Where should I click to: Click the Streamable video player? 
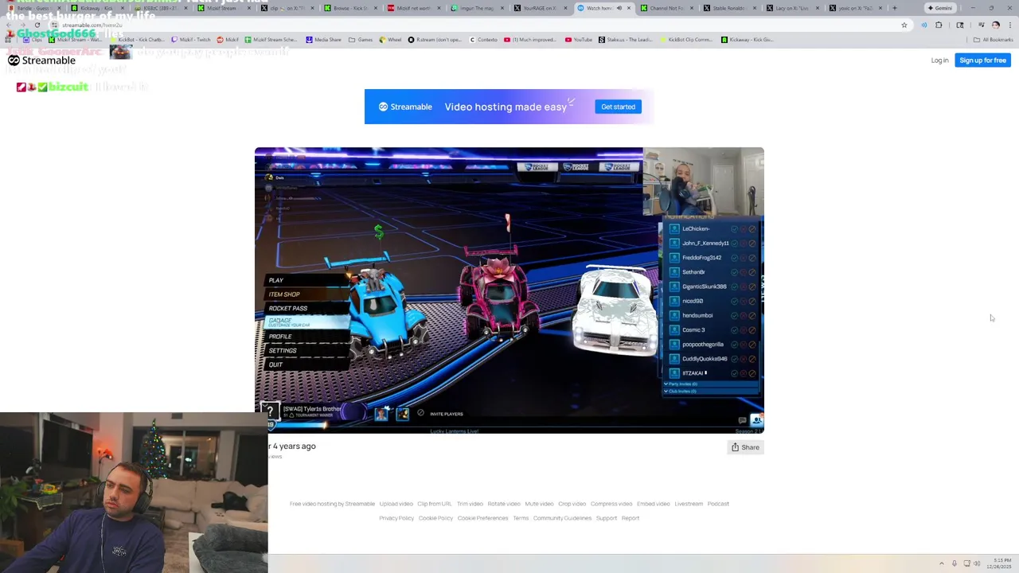point(509,290)
